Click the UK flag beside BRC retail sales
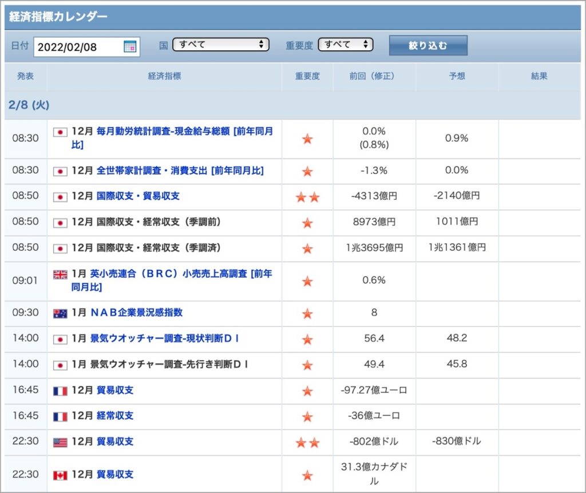 click(x=60, y=274)
